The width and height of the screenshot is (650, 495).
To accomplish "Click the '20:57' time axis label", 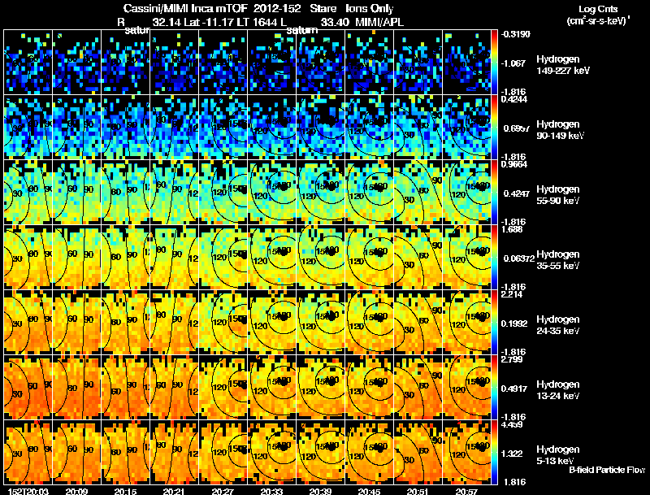I will 466,491.
